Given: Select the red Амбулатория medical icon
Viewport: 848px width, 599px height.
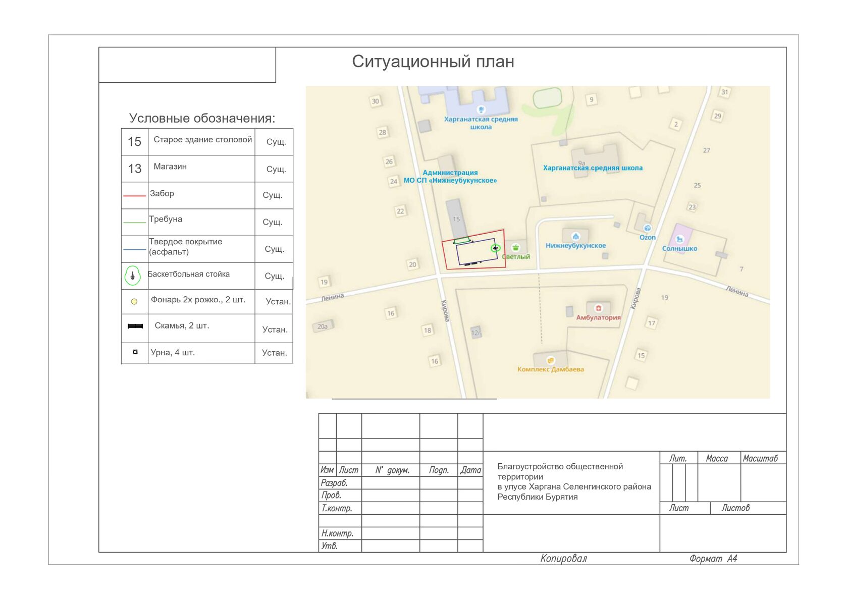Looking at the screenshot, I should tap(598, 308).
